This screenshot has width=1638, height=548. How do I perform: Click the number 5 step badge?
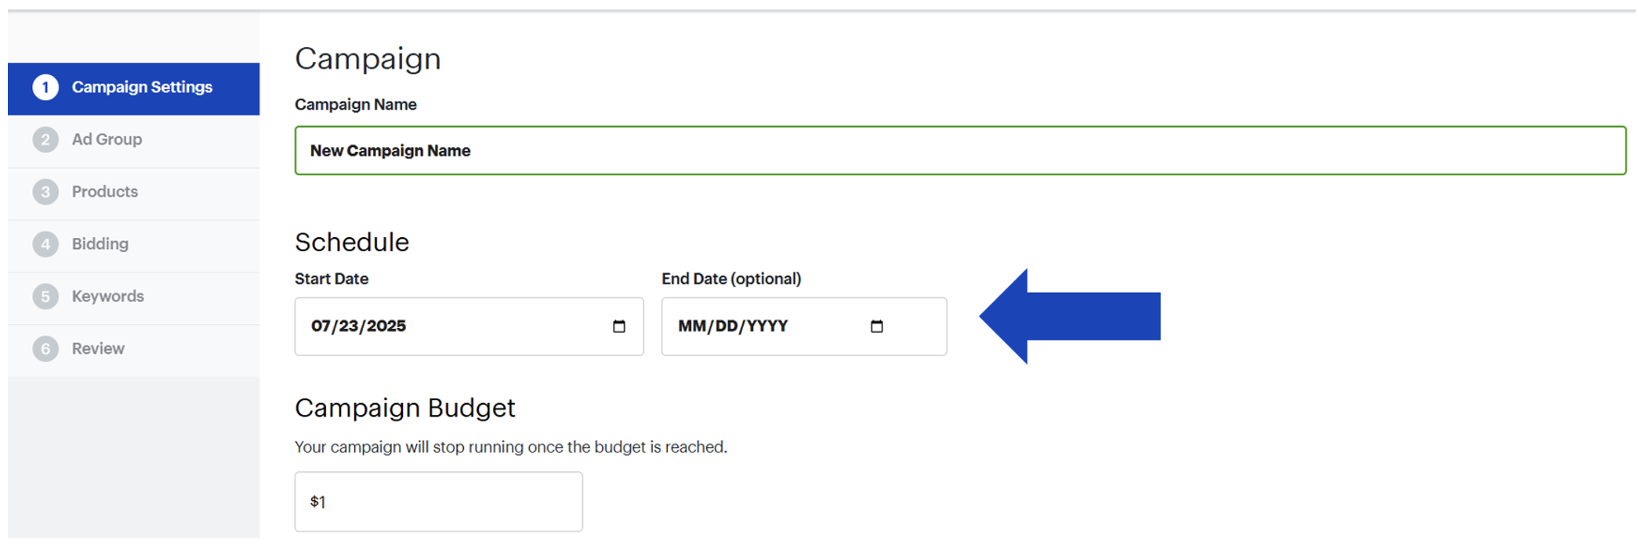[x=45, y=297]
